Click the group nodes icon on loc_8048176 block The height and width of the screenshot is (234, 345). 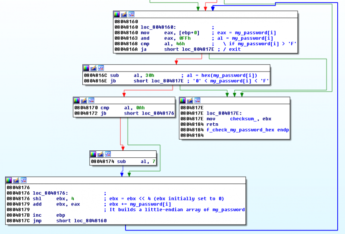click(x=23, y=180)
